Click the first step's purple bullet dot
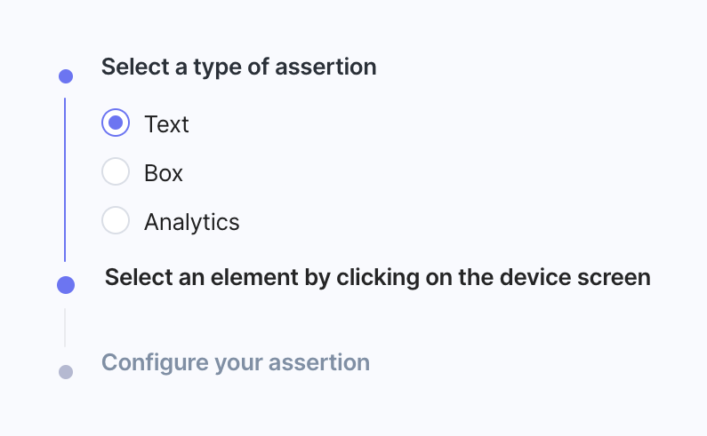 coord(65,76)
